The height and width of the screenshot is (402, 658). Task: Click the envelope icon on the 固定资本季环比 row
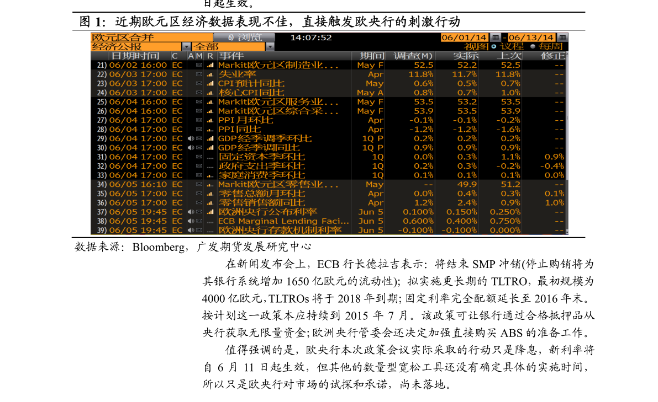pos(199,157)
